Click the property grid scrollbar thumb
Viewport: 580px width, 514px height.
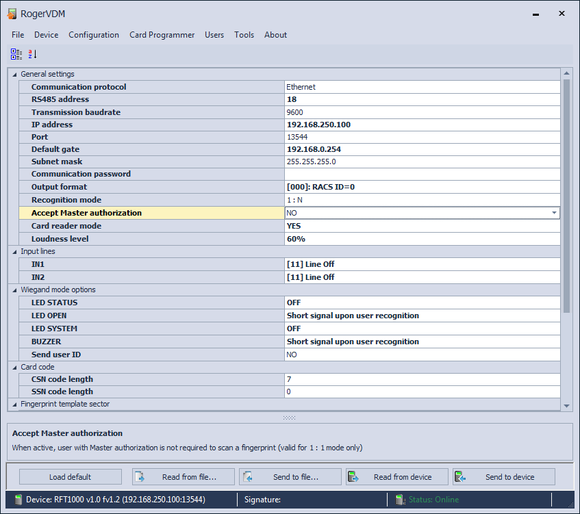[x=567, y=196]
